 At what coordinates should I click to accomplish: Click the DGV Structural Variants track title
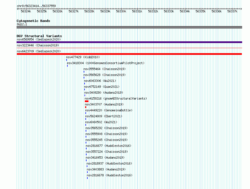(39, 36)
